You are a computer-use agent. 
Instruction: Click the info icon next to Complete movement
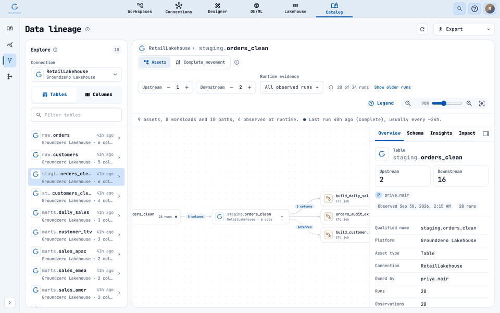pyautogui.click(x=236, y=62)
